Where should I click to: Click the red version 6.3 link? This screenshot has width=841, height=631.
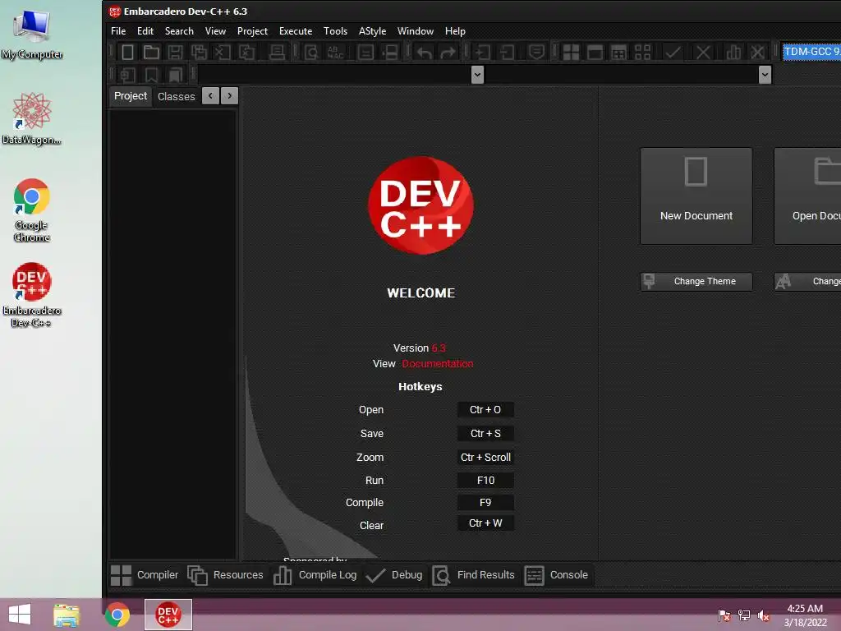[439, 348]
